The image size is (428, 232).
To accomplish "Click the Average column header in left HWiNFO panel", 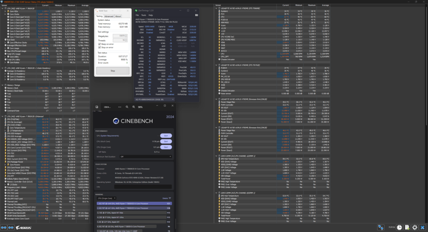I will pyautogui.click(x=85, y=5).
